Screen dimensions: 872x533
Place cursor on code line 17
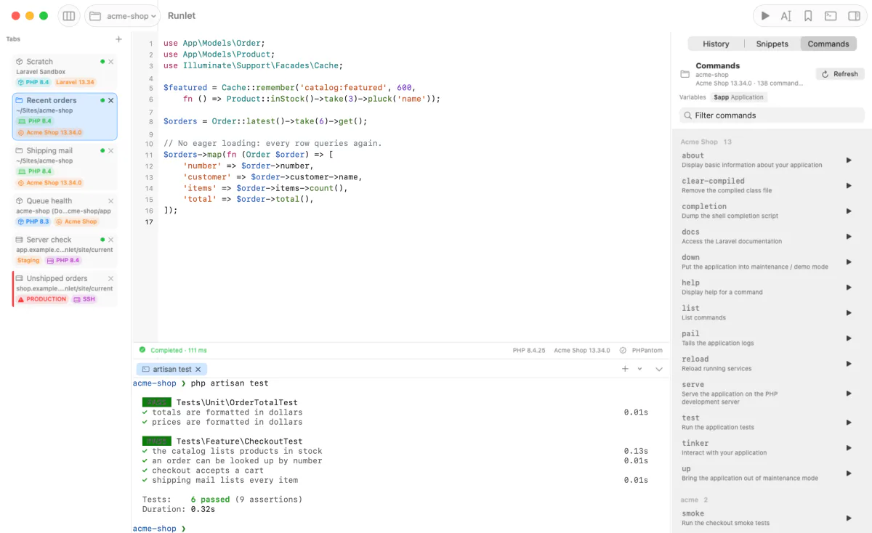tap(413, 221)
